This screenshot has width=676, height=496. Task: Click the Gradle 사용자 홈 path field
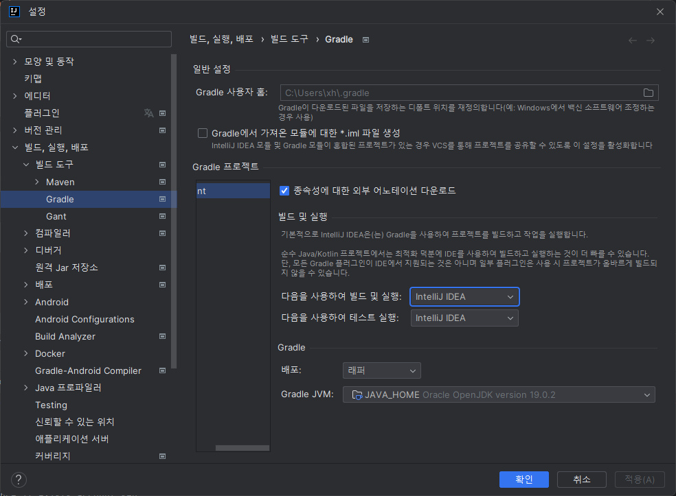coord(469,93)
